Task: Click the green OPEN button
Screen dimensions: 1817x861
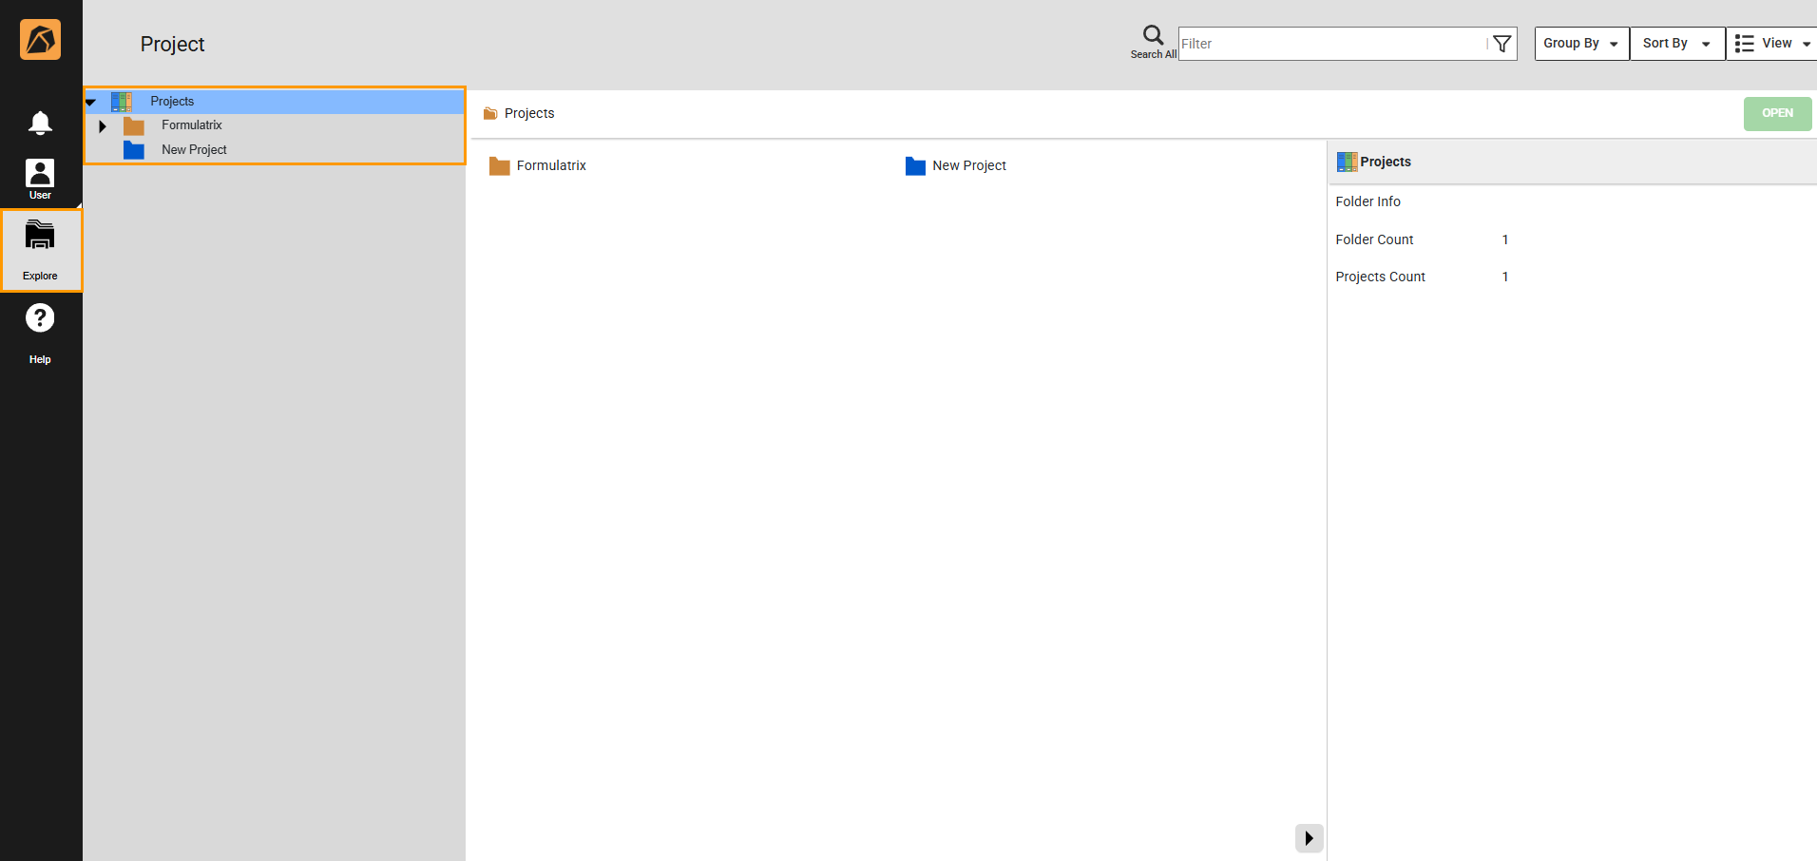Action: (1777, 114)
